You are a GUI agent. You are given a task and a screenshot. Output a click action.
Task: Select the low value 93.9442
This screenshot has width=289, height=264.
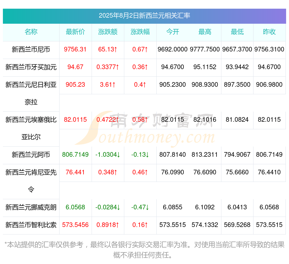[237, 67]
